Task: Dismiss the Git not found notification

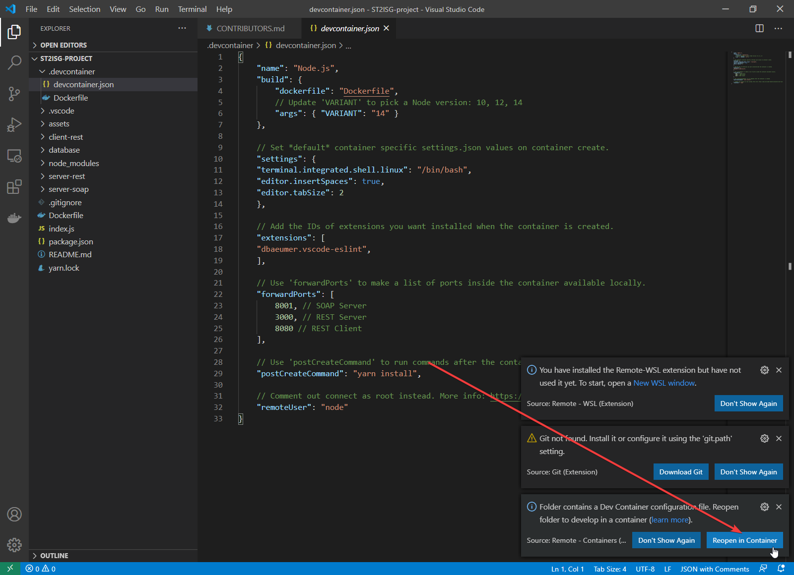Action: tap(779, 438)
